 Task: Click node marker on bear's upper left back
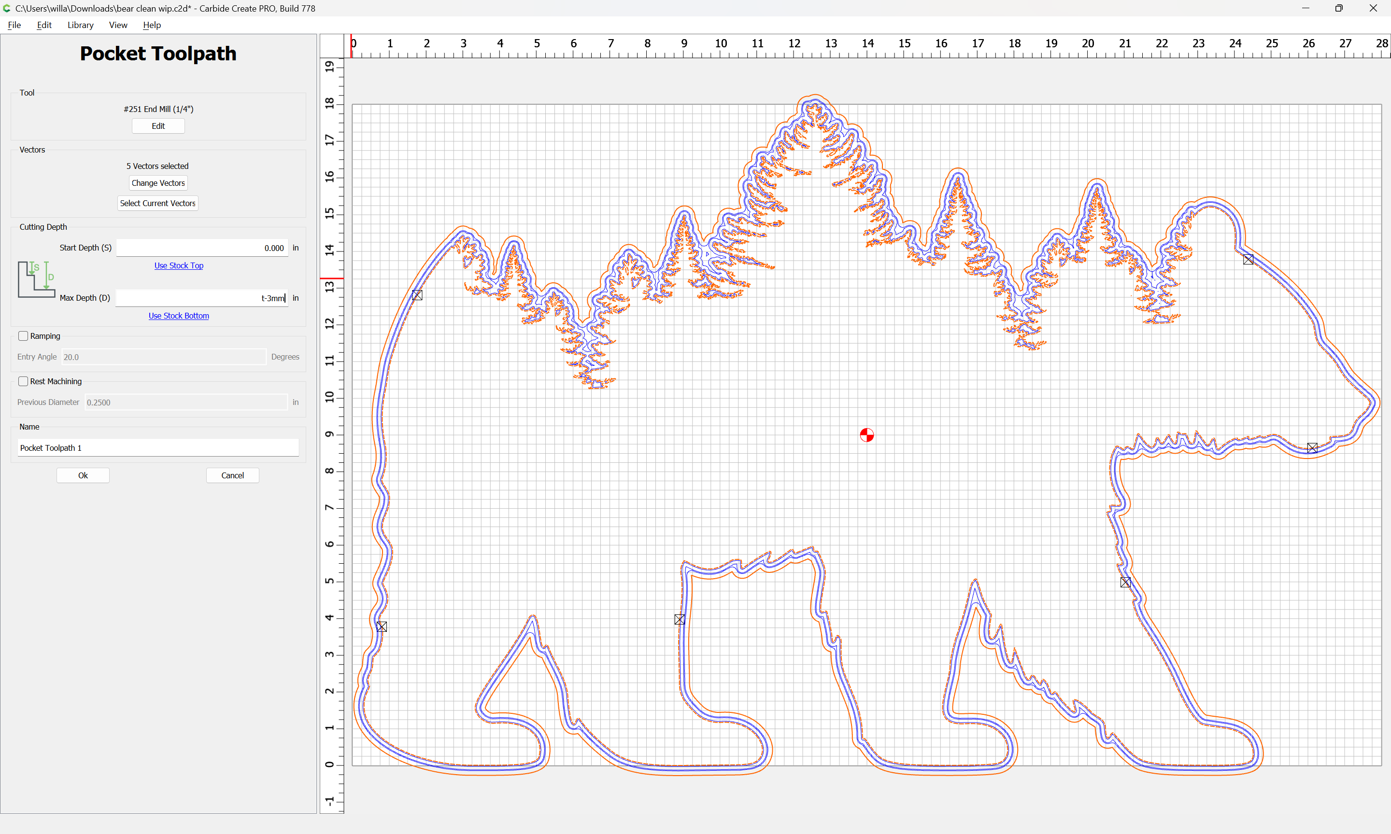[417, 295]
